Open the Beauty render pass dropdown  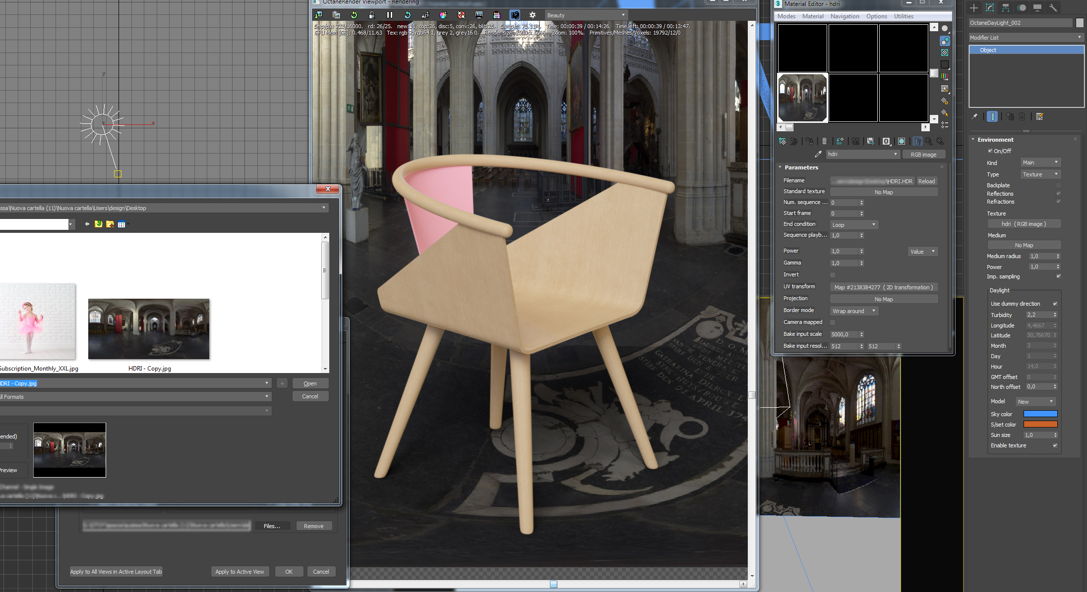pyautogui.click(x=586, y=15)
